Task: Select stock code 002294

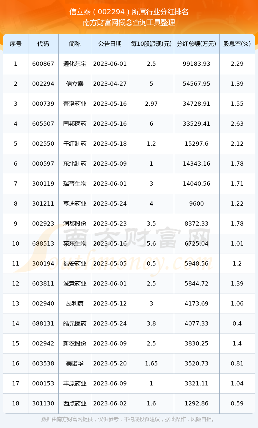Action: tap(43, 84)
